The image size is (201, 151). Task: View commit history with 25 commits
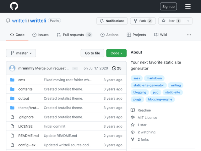point(117,68)
